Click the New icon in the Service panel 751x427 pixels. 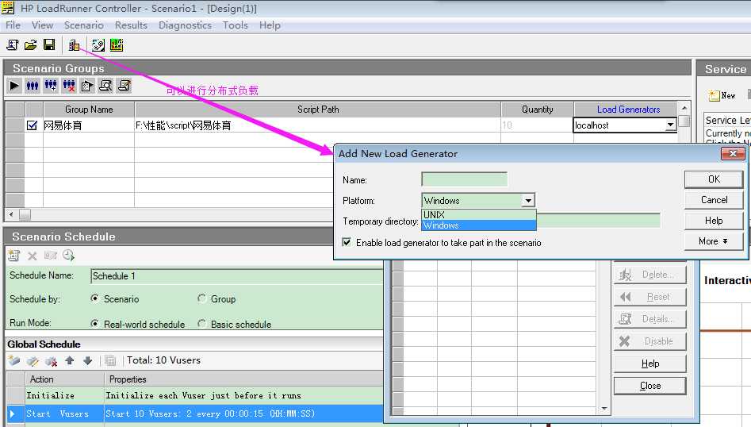(x=722, y=95)
